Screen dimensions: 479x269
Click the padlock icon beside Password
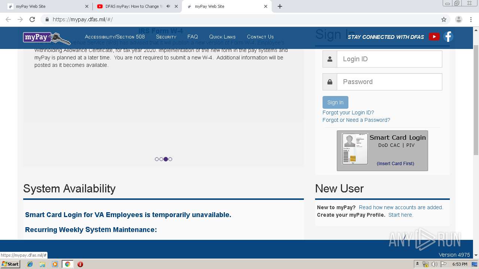330,82
